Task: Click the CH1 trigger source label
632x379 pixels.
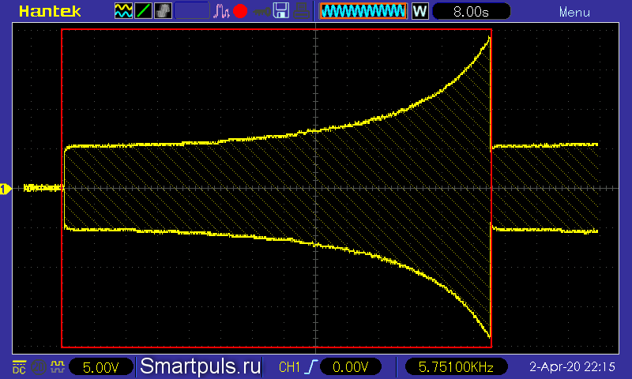Action: click(289, 367)
